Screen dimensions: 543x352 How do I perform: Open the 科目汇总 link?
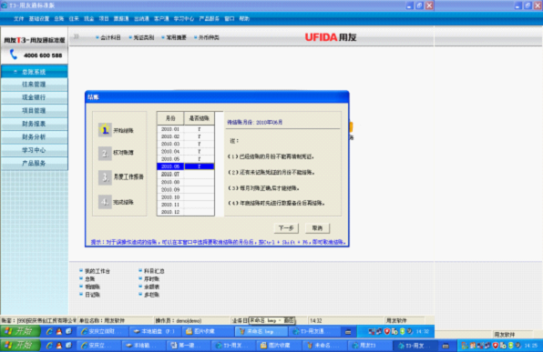[x=154, y=271]
